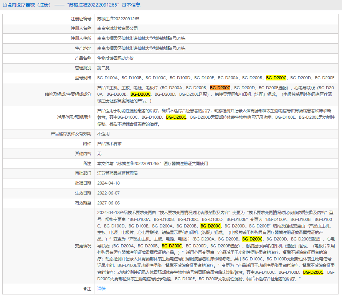Image resolution: width=342 pixels, height=296 pixels.
Task: Click the 生效日期 label
Action: coord(83,193)
